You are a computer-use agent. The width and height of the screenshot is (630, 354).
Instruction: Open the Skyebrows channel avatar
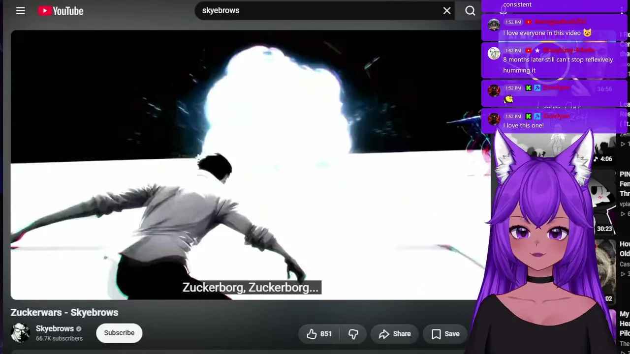click(20, 333)
